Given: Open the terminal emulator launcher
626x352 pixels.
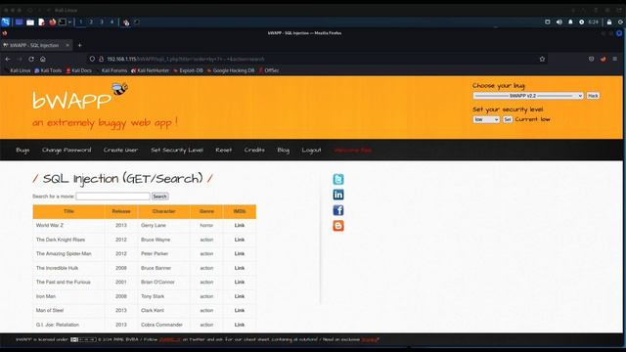Looking at the screenshot, I should pos(63,22).
